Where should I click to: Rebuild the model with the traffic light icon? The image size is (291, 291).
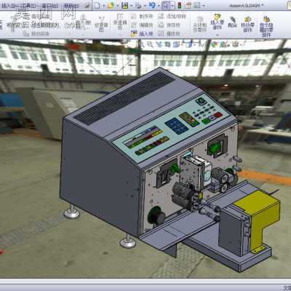pos(180,5)
